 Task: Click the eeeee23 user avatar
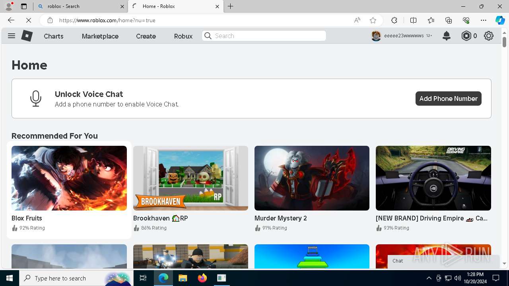(376, 36)
